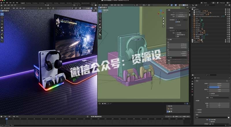Adjust the blue resolution percentage slider

(x=219, y=87)
